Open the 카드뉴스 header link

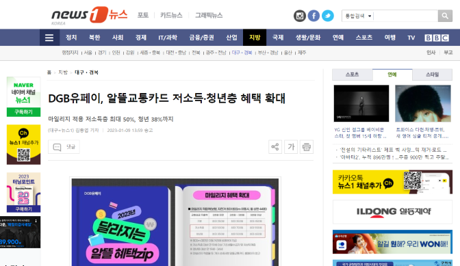[x=171, y=15]
